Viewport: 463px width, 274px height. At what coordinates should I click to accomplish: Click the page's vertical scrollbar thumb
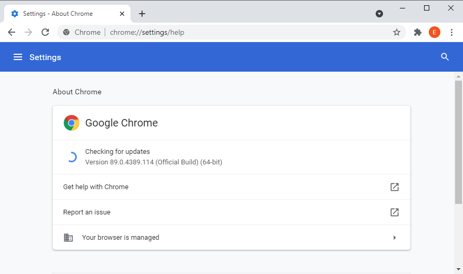click(x=458, y=142)
